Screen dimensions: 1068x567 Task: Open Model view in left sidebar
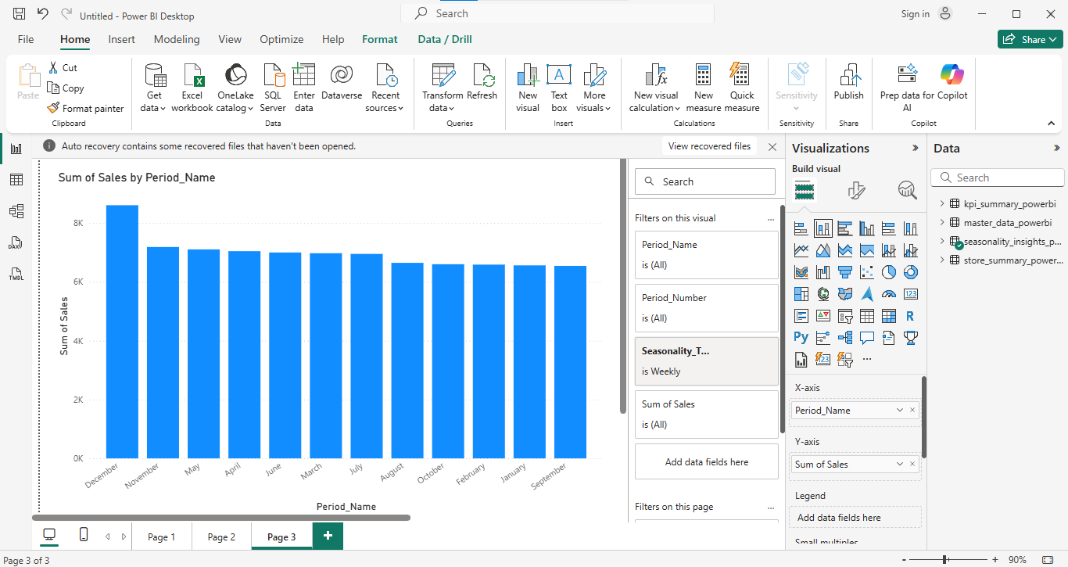point(16,211)
